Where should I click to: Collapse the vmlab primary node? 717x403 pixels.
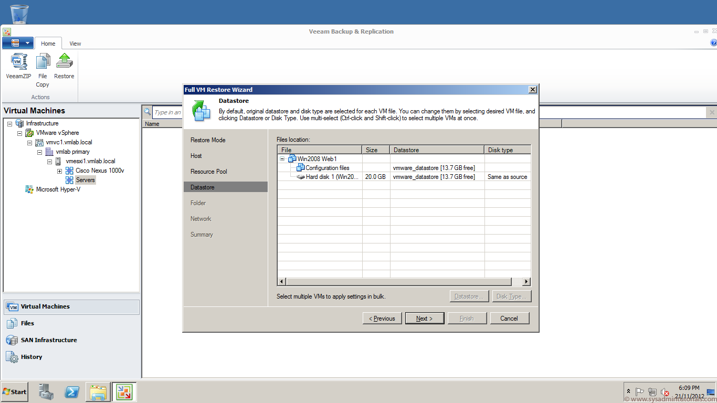(x=39, y=152)
